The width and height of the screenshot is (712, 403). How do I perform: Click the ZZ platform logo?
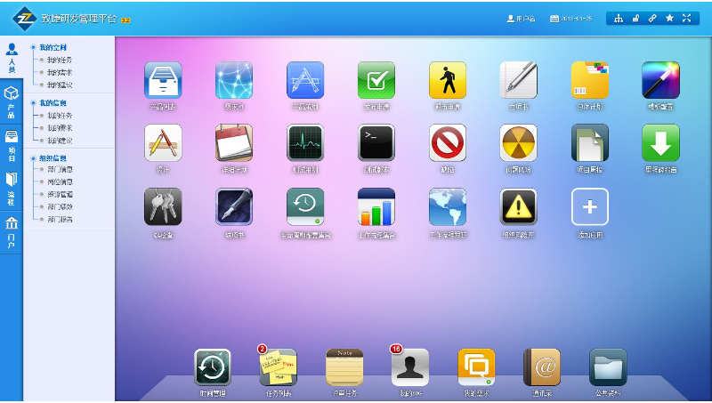pos(24,19)
